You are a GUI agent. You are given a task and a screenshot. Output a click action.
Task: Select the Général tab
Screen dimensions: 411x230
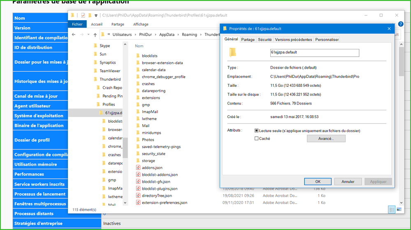click(x=231, y=39)
